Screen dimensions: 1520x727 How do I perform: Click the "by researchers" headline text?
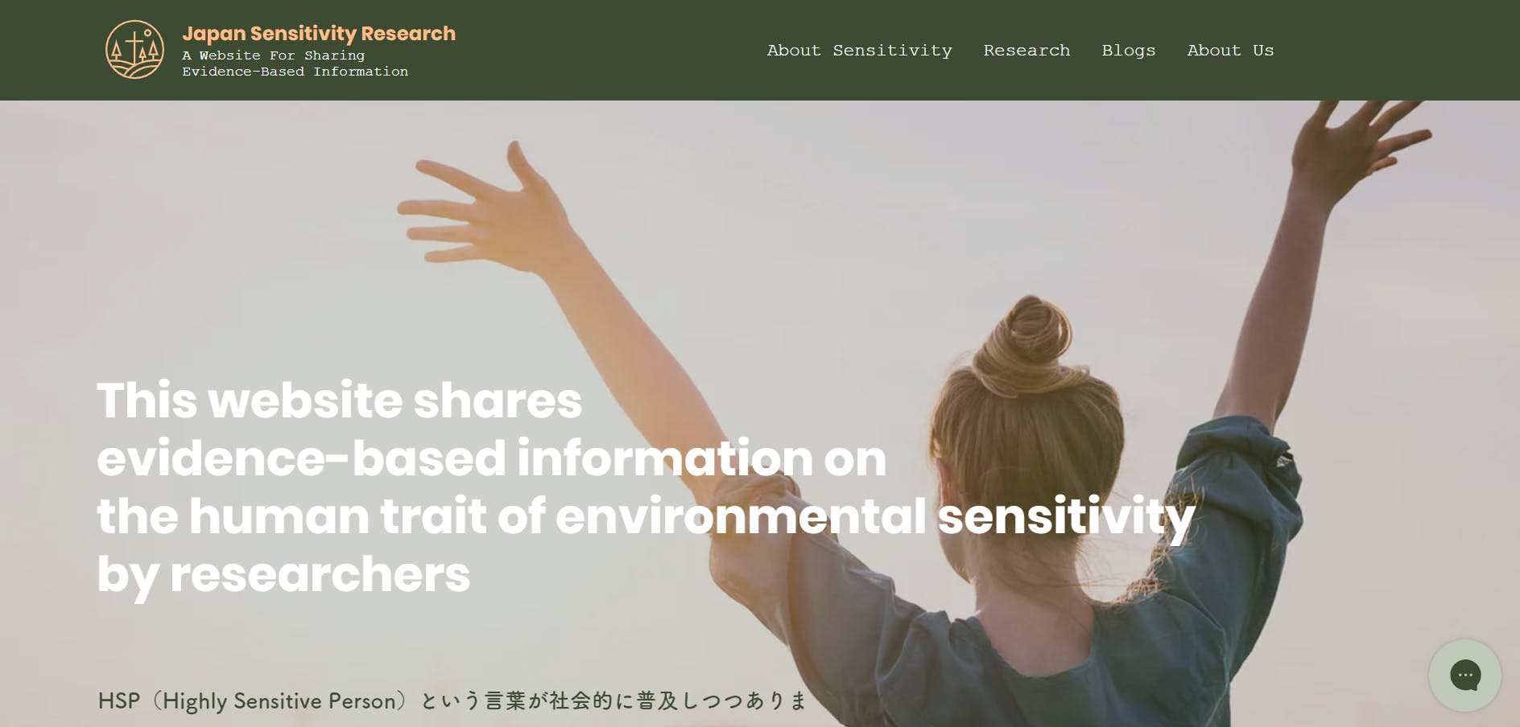(283, 574)
